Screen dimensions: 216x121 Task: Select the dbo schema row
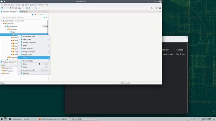(24, 32)
